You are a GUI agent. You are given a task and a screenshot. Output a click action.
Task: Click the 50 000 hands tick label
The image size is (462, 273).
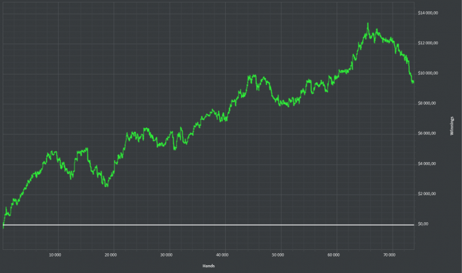click(278, 255)
